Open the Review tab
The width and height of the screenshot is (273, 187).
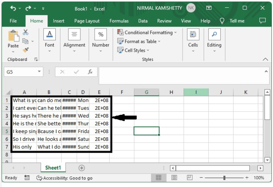[x=164, y=21]
